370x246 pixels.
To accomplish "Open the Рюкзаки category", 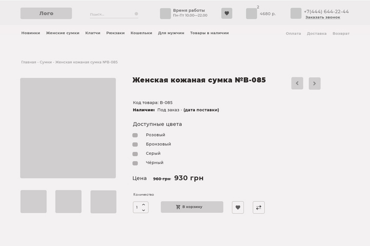I will coord(116,33).
